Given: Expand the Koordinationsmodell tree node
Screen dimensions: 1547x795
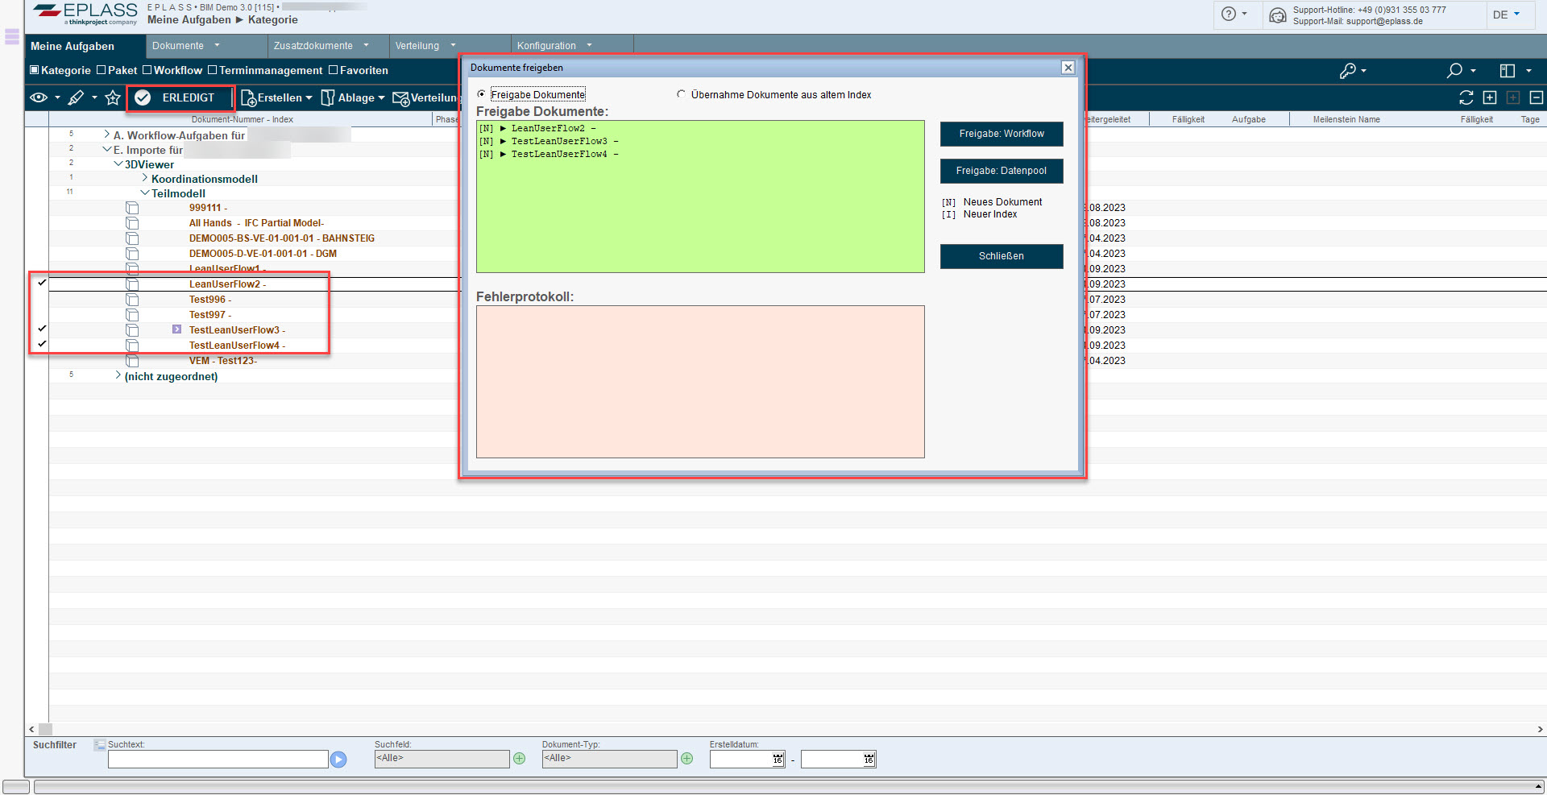Looking at the screenshot, I should tap(145, 178).
